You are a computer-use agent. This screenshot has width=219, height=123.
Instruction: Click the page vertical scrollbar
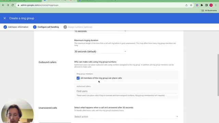(218, 75)
